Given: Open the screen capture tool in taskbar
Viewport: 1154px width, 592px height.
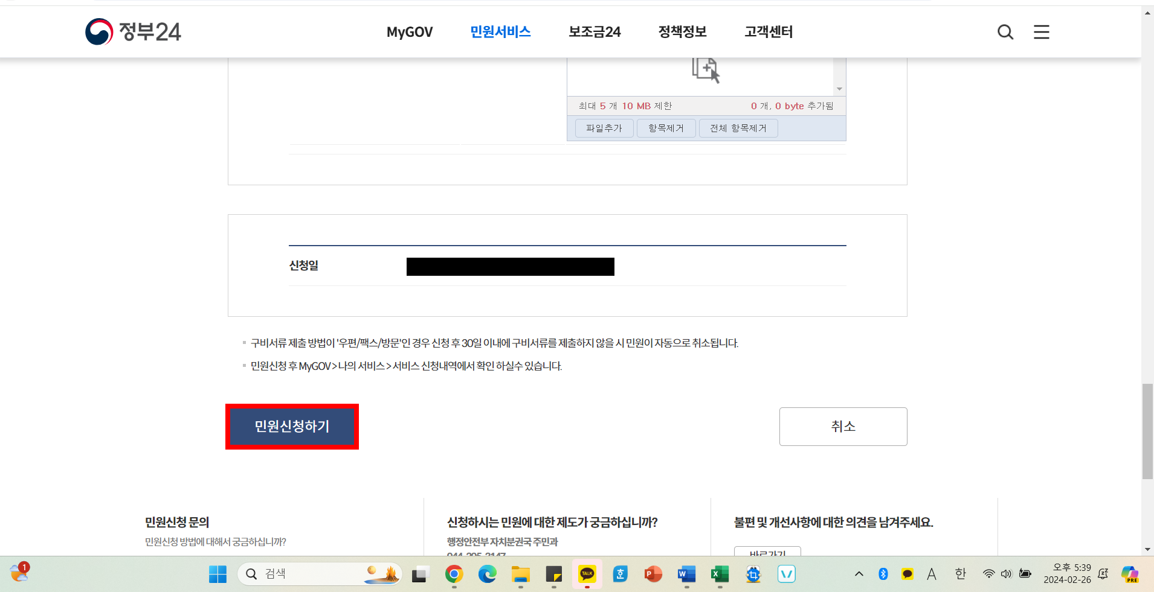Looking at the screenshot, I should pos(752,574).
